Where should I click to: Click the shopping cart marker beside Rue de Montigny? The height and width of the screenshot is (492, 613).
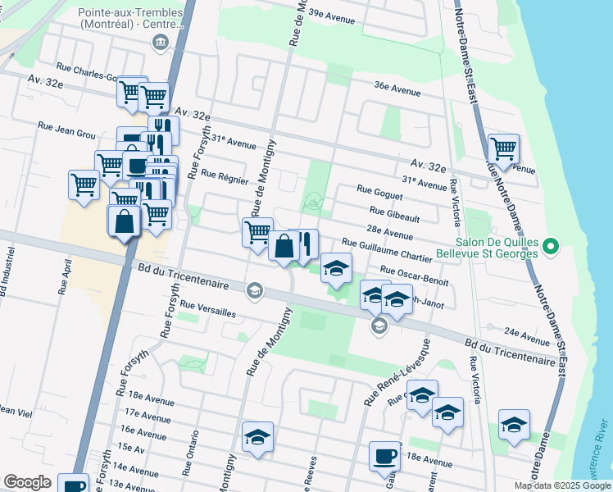click(x=256, y=234)
